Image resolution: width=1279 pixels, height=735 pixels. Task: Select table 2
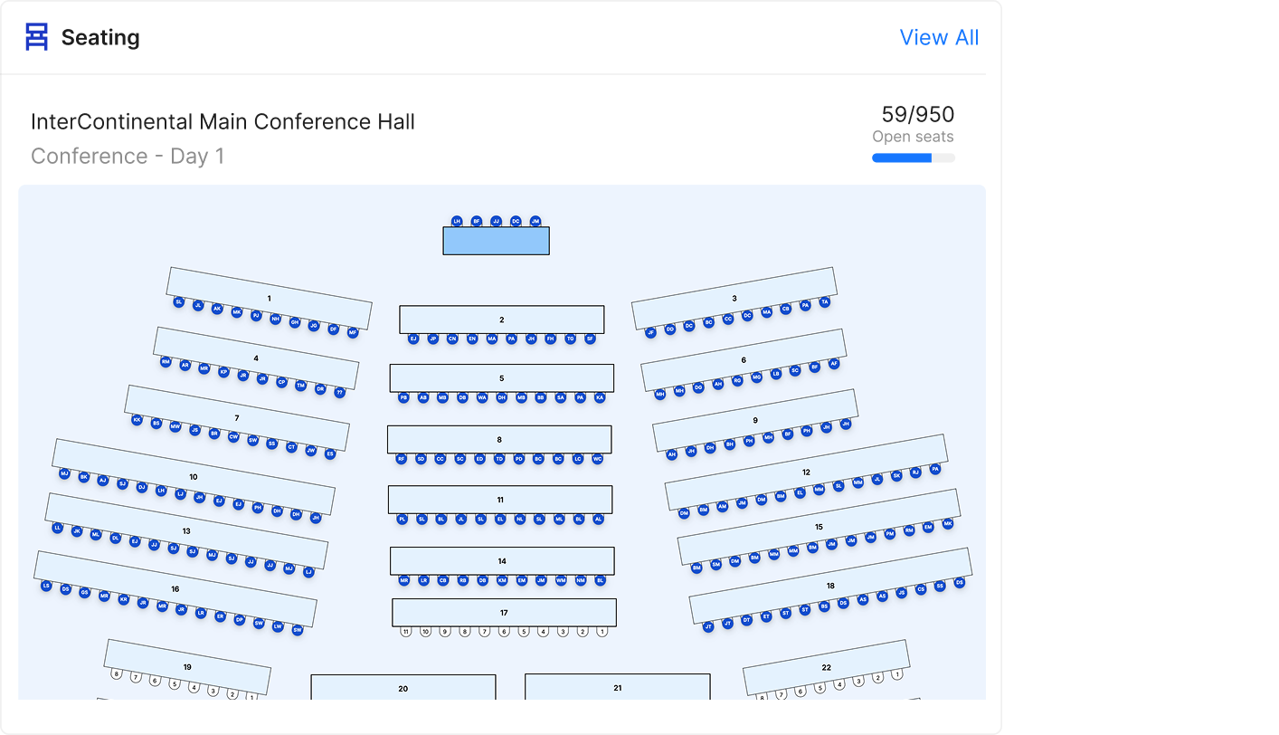click(502, 320)
